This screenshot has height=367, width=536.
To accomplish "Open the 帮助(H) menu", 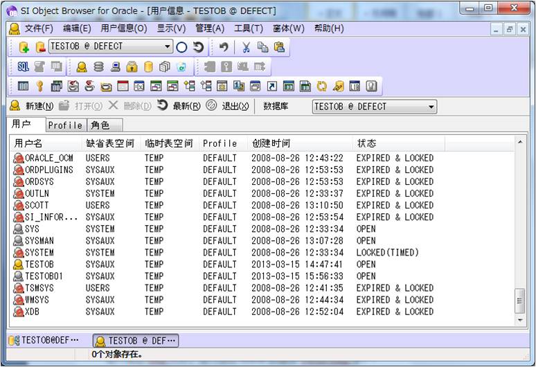I will coord(329,28).
